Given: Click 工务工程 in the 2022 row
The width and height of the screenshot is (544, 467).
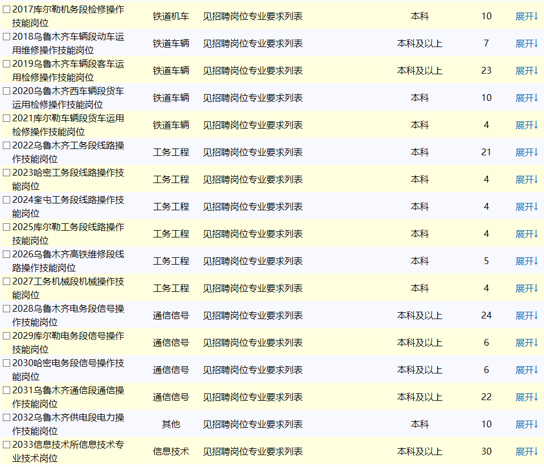Looking at the screenshot, I should click(171, 152).
